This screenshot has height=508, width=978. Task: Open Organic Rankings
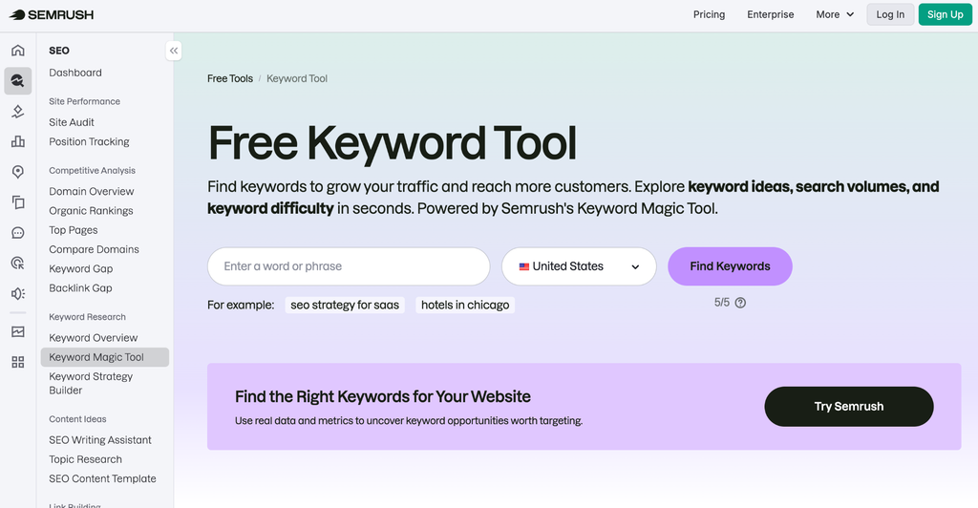(x=91, y=211)
